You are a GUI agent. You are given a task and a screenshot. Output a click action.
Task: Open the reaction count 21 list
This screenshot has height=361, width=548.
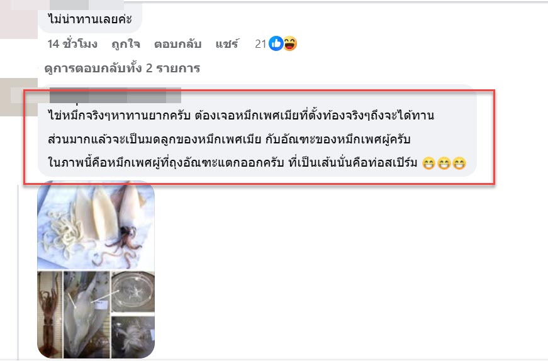pyautogui.click(x=260, y=44)
